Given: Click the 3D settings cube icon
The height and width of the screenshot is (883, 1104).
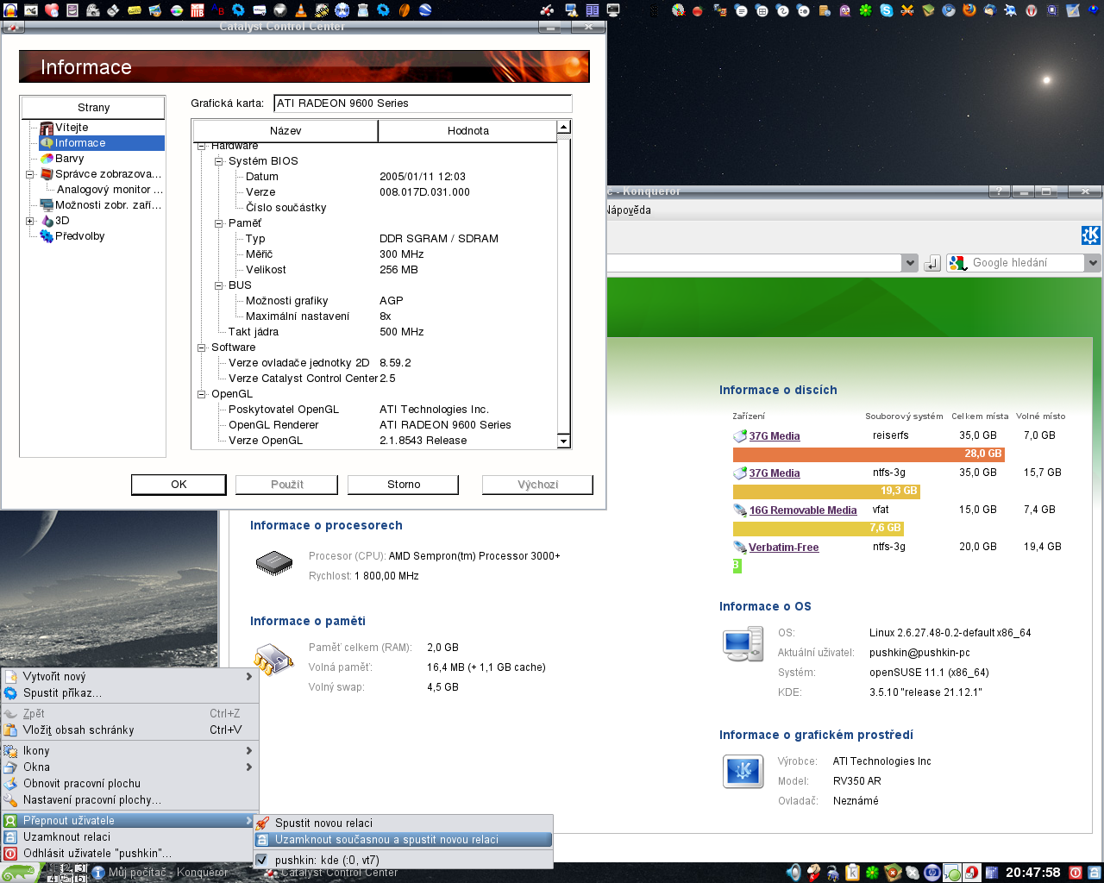Looking at the screenshot, I should tap(47, 221).
